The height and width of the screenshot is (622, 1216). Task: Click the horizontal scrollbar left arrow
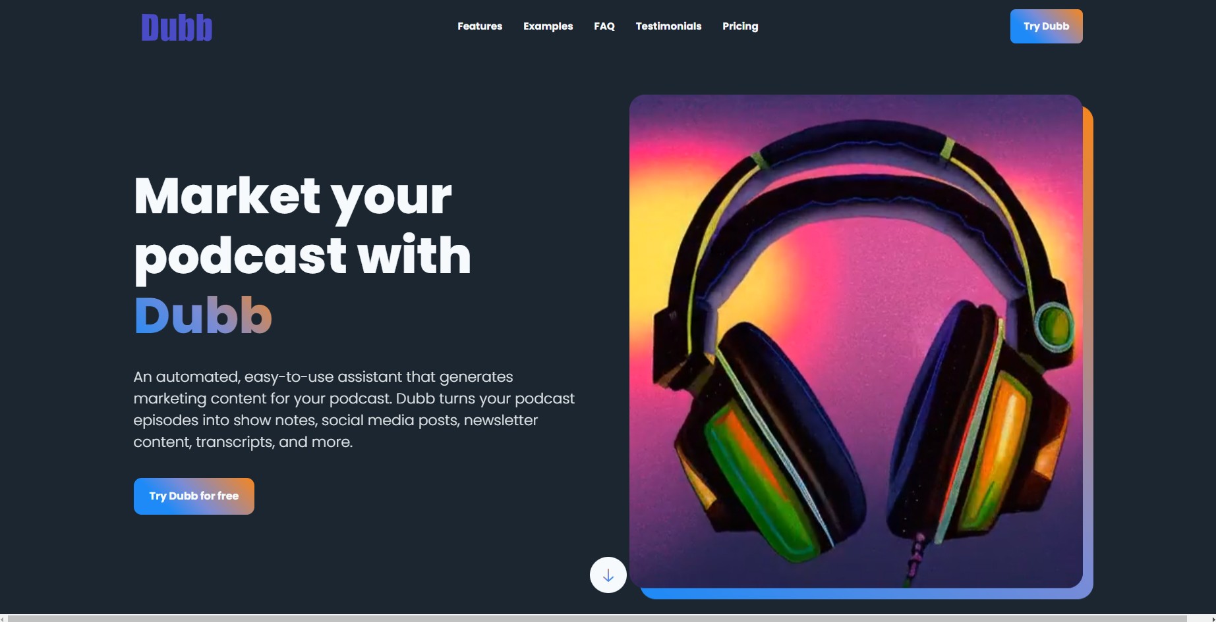(x=3, y=619)
